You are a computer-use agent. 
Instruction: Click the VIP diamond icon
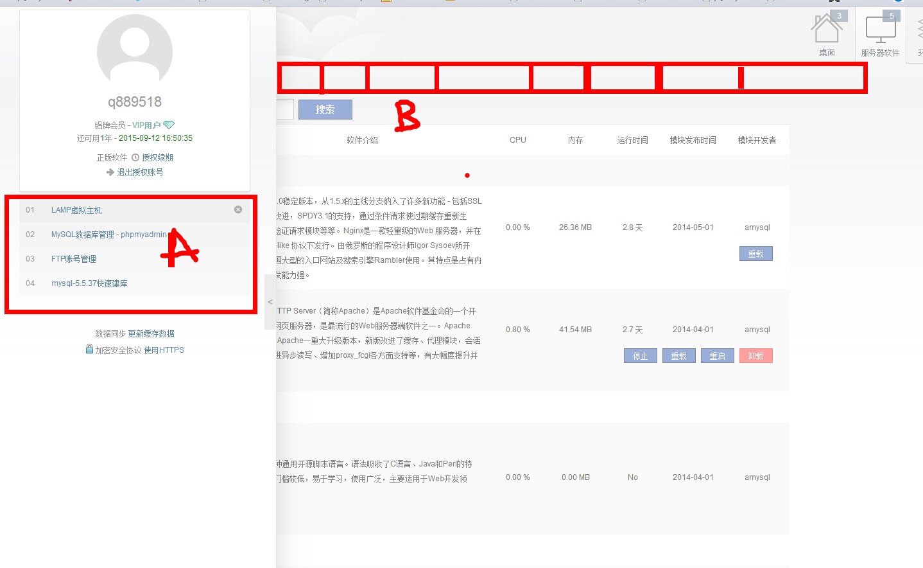(x=169, y=125)
